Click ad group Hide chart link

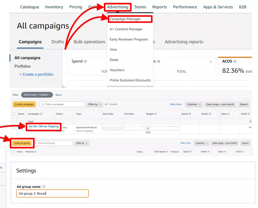click(186, 143)
